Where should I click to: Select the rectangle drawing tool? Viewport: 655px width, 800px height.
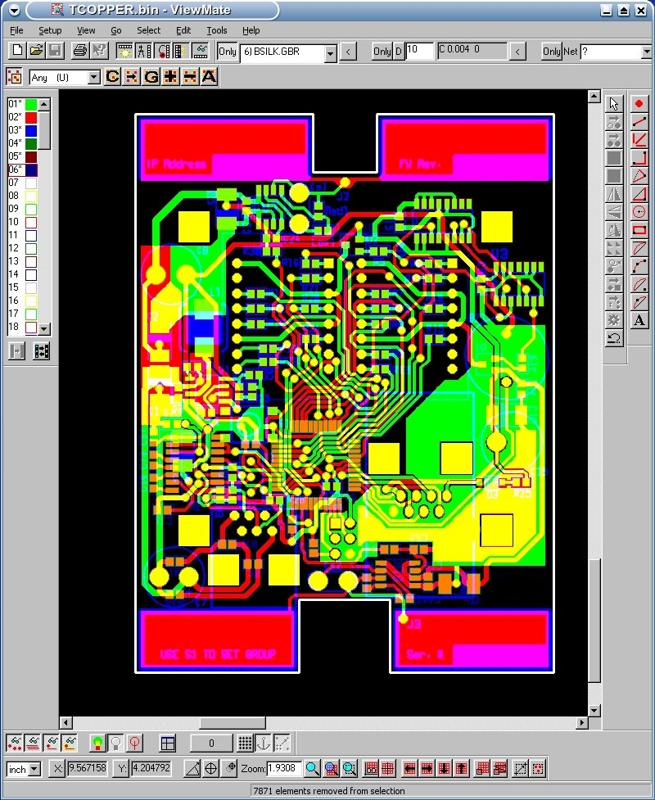(639, 230)
